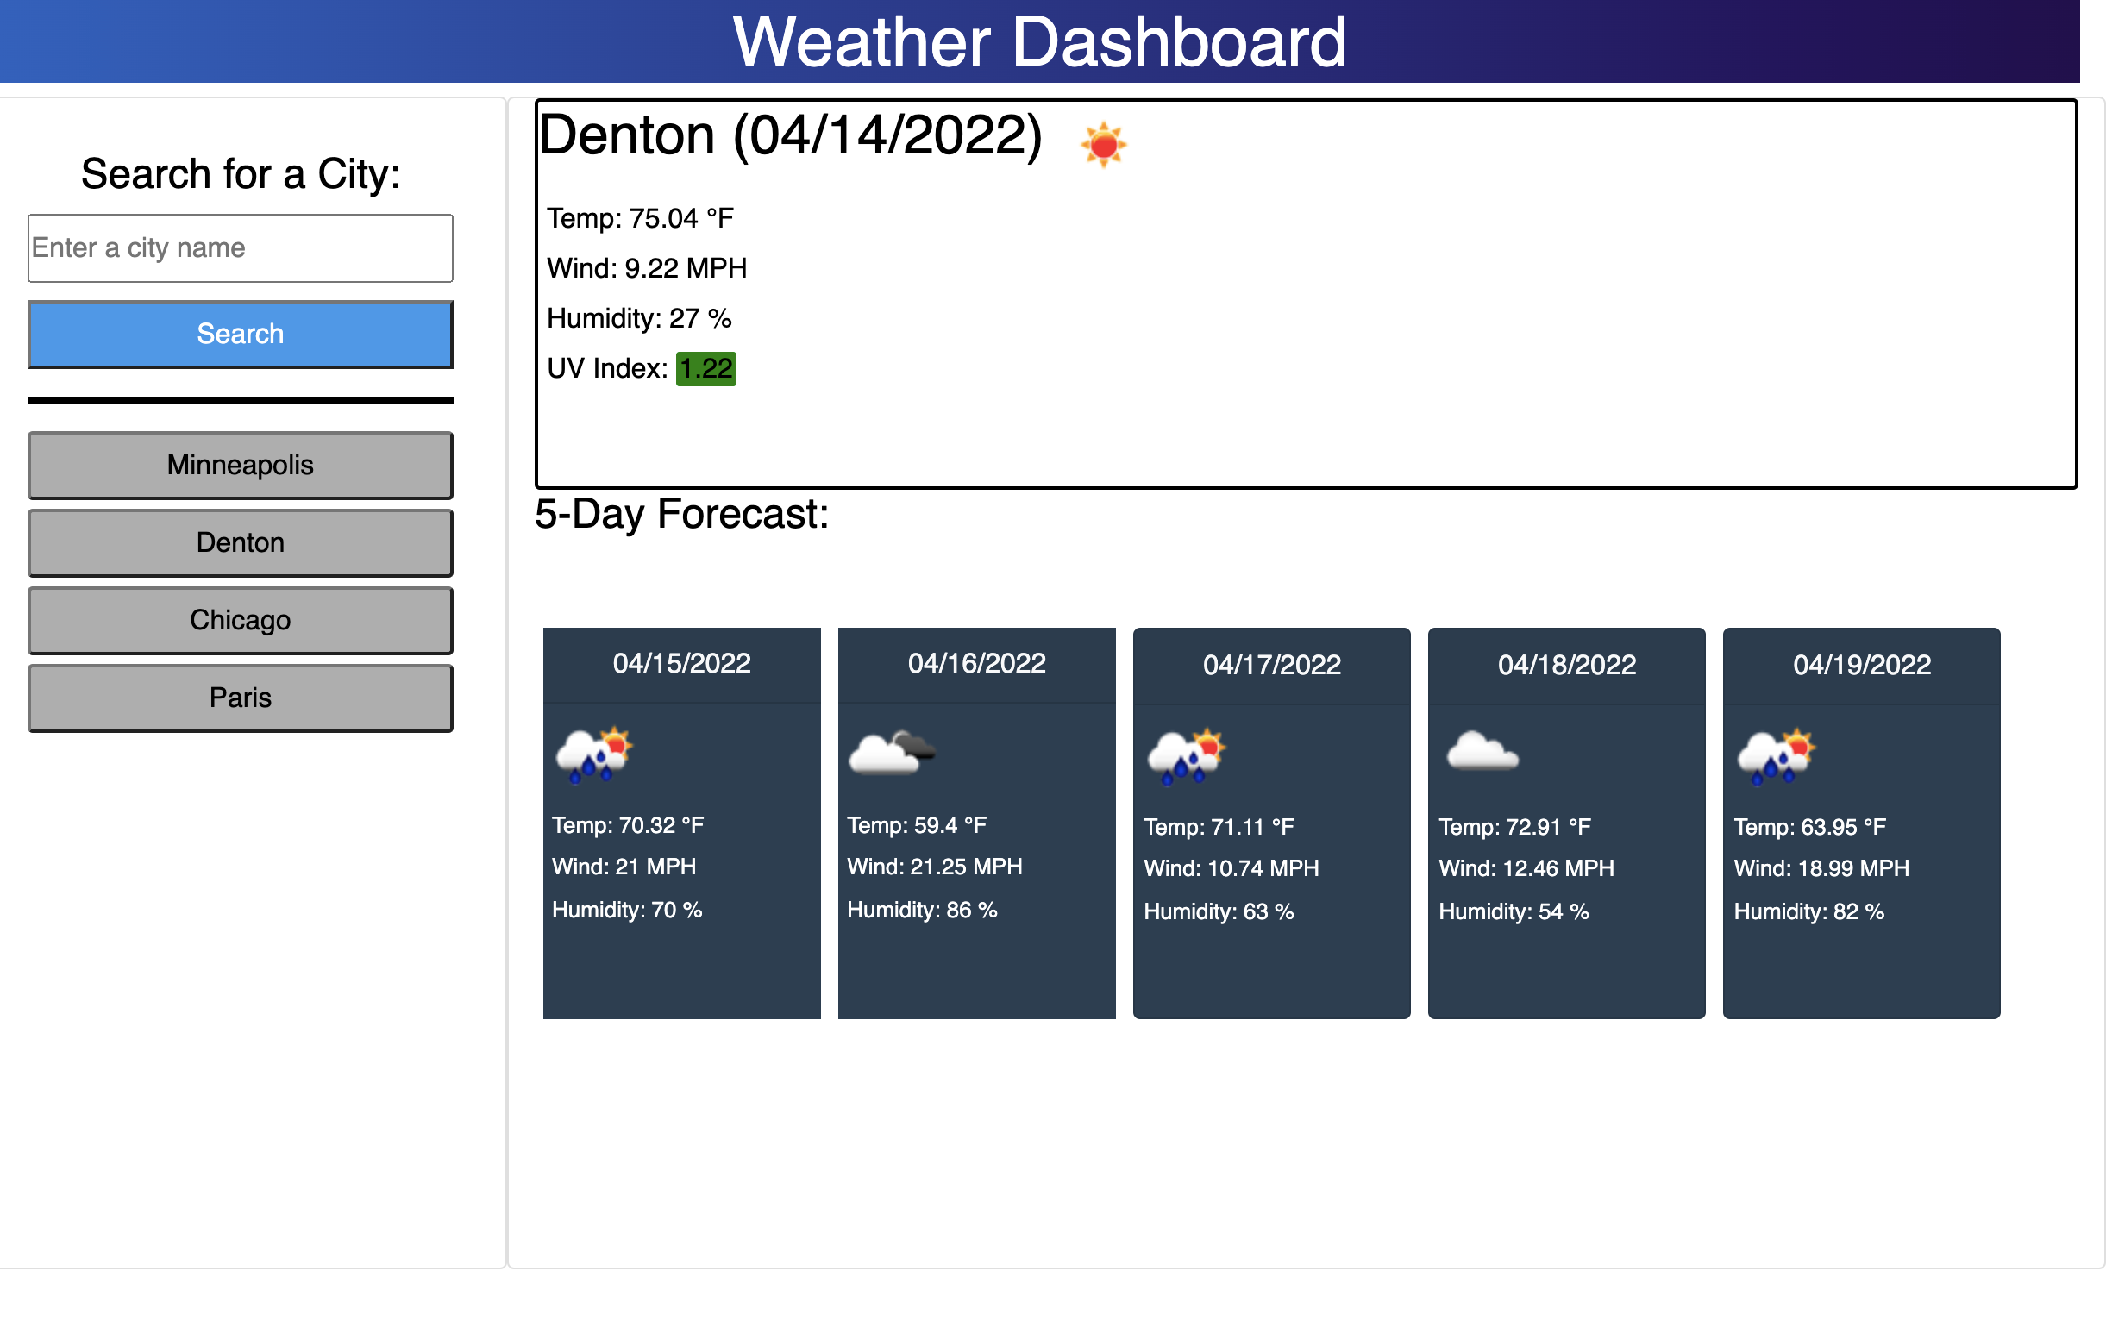This screenshot has height=1321, width=2106.
Task: Click the sunny icon beside Denton heading
Action: (x=1103, y=144)
